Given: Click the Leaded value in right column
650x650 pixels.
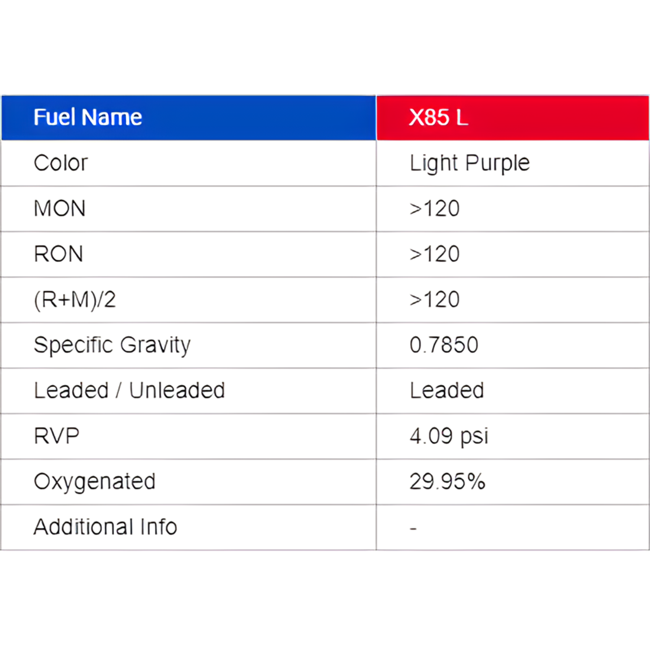Looking at the screenshot, I should [x=447, y=390].
